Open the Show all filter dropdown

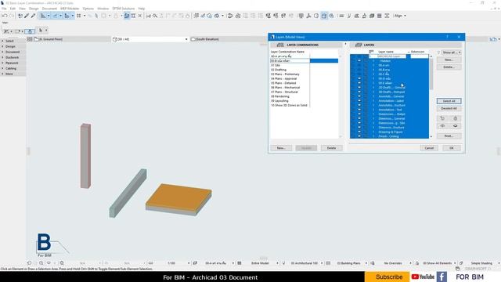pos(451,52)
